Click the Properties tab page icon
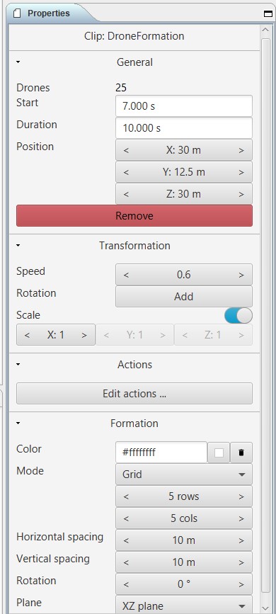This screenshot has width=276, height=614. click(17, 13)
